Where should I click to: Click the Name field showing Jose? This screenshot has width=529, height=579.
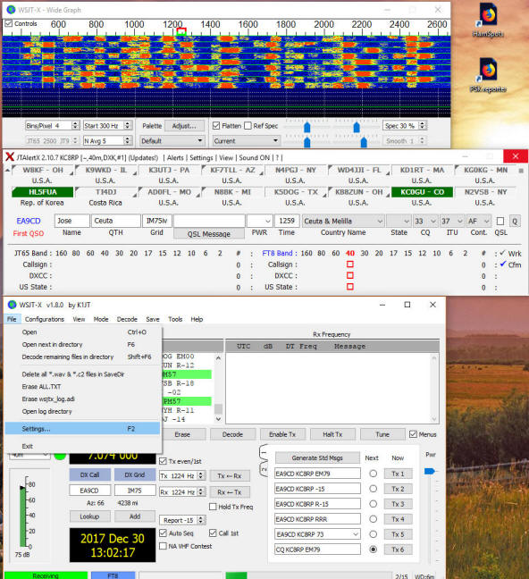coord(71,221)
